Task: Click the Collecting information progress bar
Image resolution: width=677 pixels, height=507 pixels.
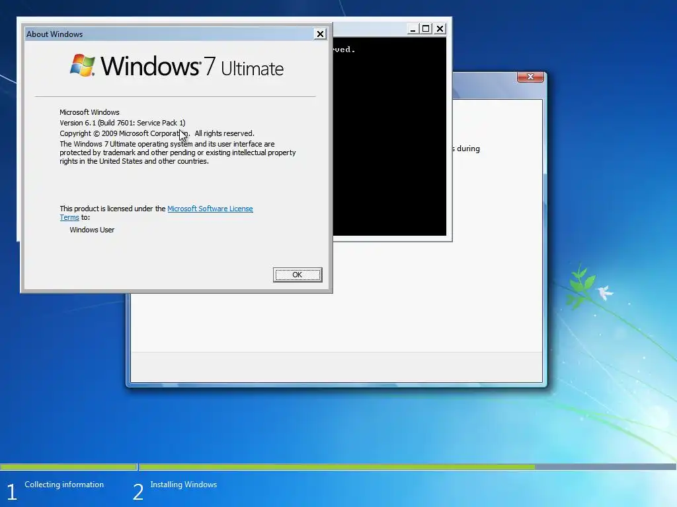Action: 68,467
